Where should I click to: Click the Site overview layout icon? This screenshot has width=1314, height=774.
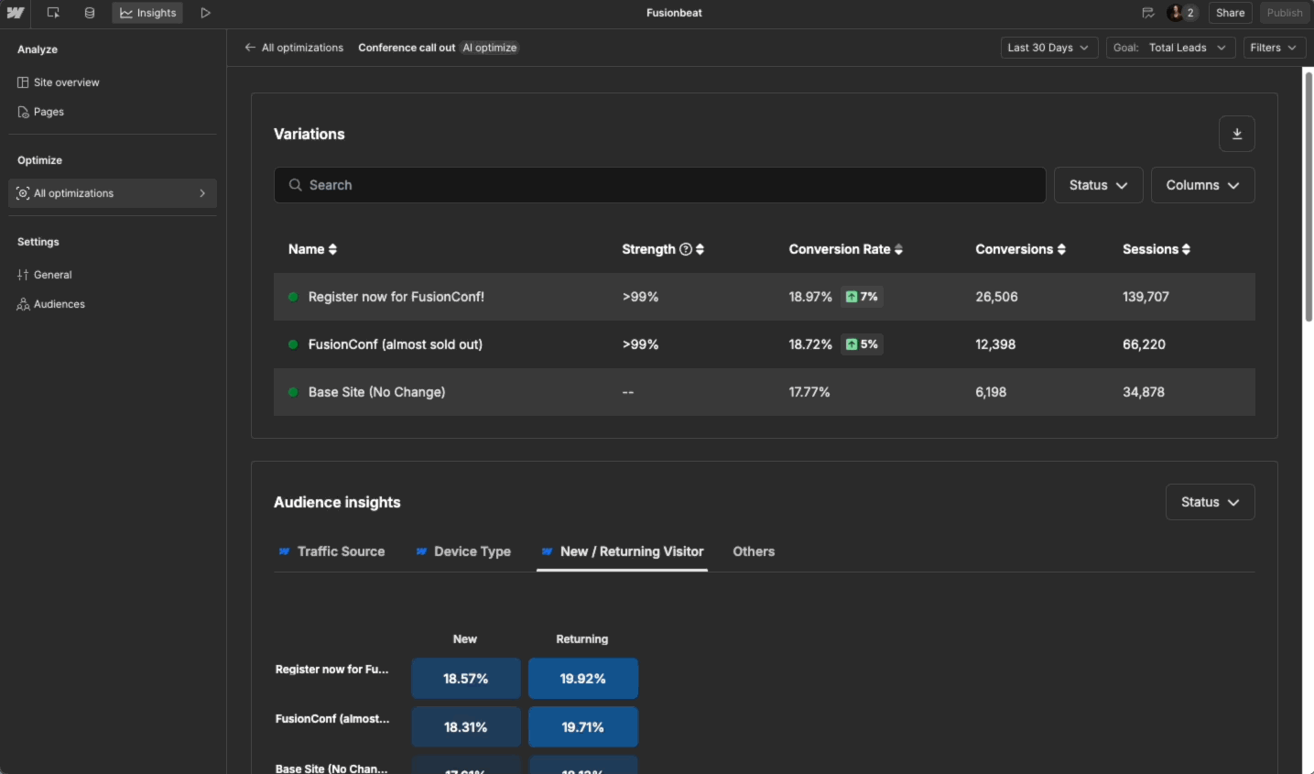click(23, 82)
